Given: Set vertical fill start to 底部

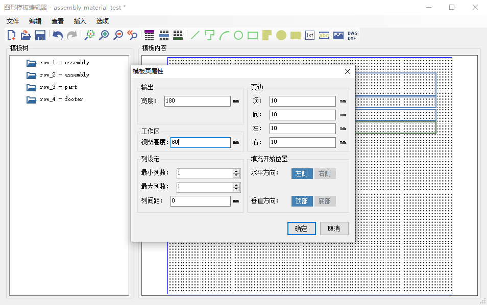Looking at the screenshot, I should click(325, 201).
